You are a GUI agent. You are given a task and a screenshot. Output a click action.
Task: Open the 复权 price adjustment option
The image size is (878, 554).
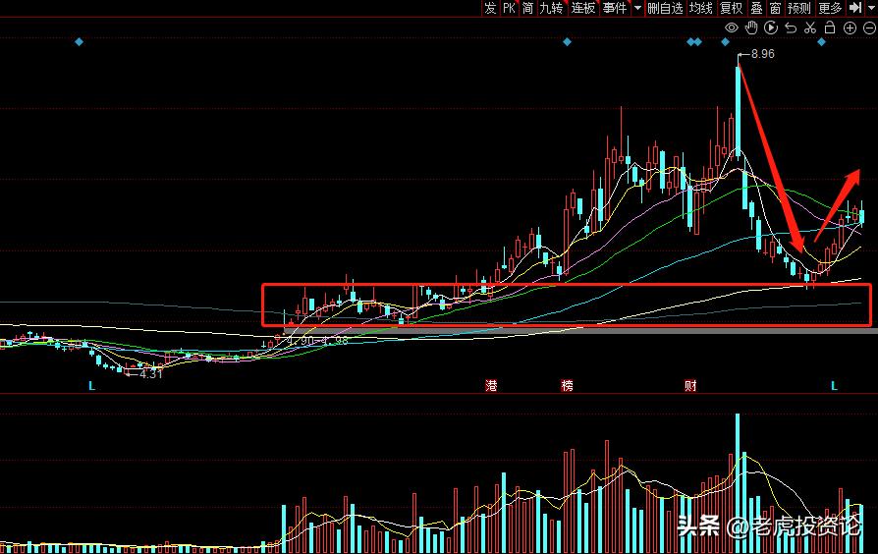pos(732,8)
